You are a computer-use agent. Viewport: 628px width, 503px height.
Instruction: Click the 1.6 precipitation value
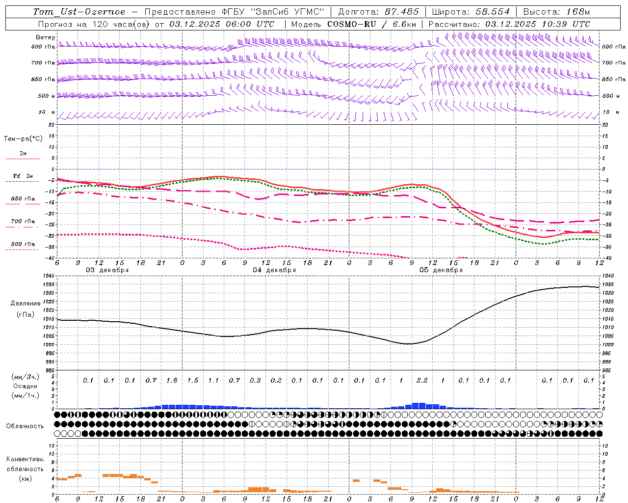(x=172, y=380)
